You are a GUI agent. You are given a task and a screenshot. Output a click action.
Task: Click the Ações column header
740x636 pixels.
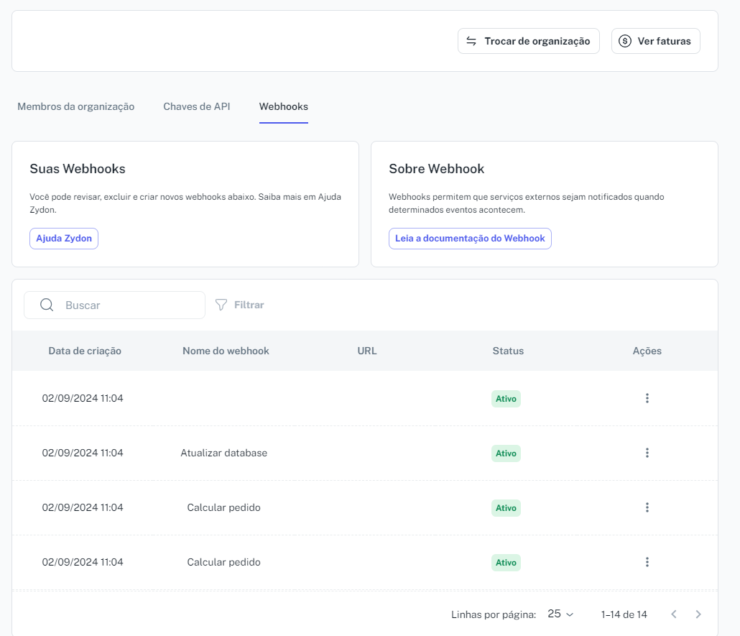[647, 351]
